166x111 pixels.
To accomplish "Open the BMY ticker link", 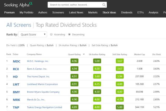I will click(x=16, y=92).
